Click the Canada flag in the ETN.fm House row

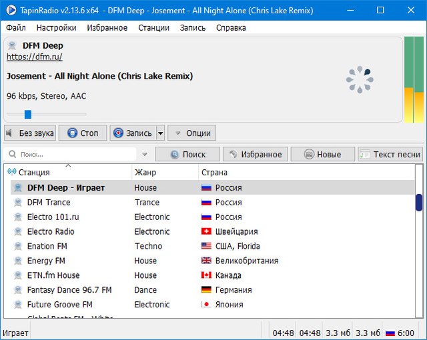pyautogui.click(x=206, y=275)
